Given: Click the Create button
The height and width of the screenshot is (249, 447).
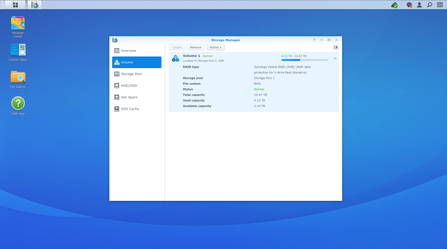Looking at the screenshot, I should pyautogui.click(x=177, y=47).
